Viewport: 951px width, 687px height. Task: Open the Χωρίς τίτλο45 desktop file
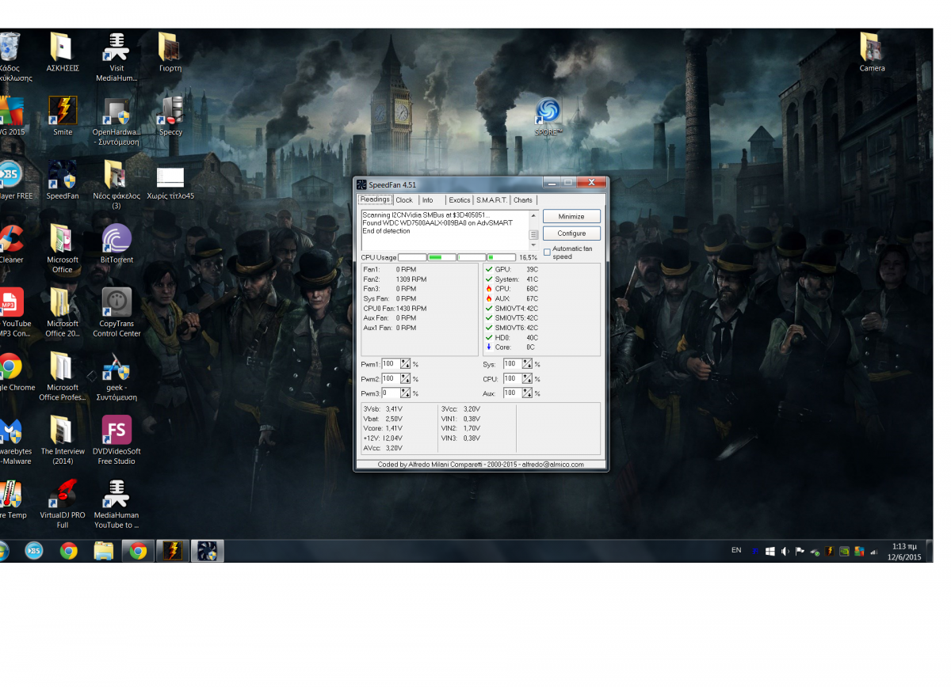[x=170, y=183]
